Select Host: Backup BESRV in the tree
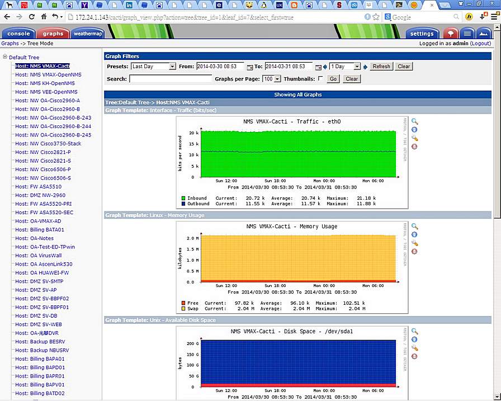 [40, 342]
